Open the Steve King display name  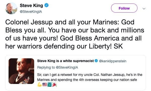point(31,6)
